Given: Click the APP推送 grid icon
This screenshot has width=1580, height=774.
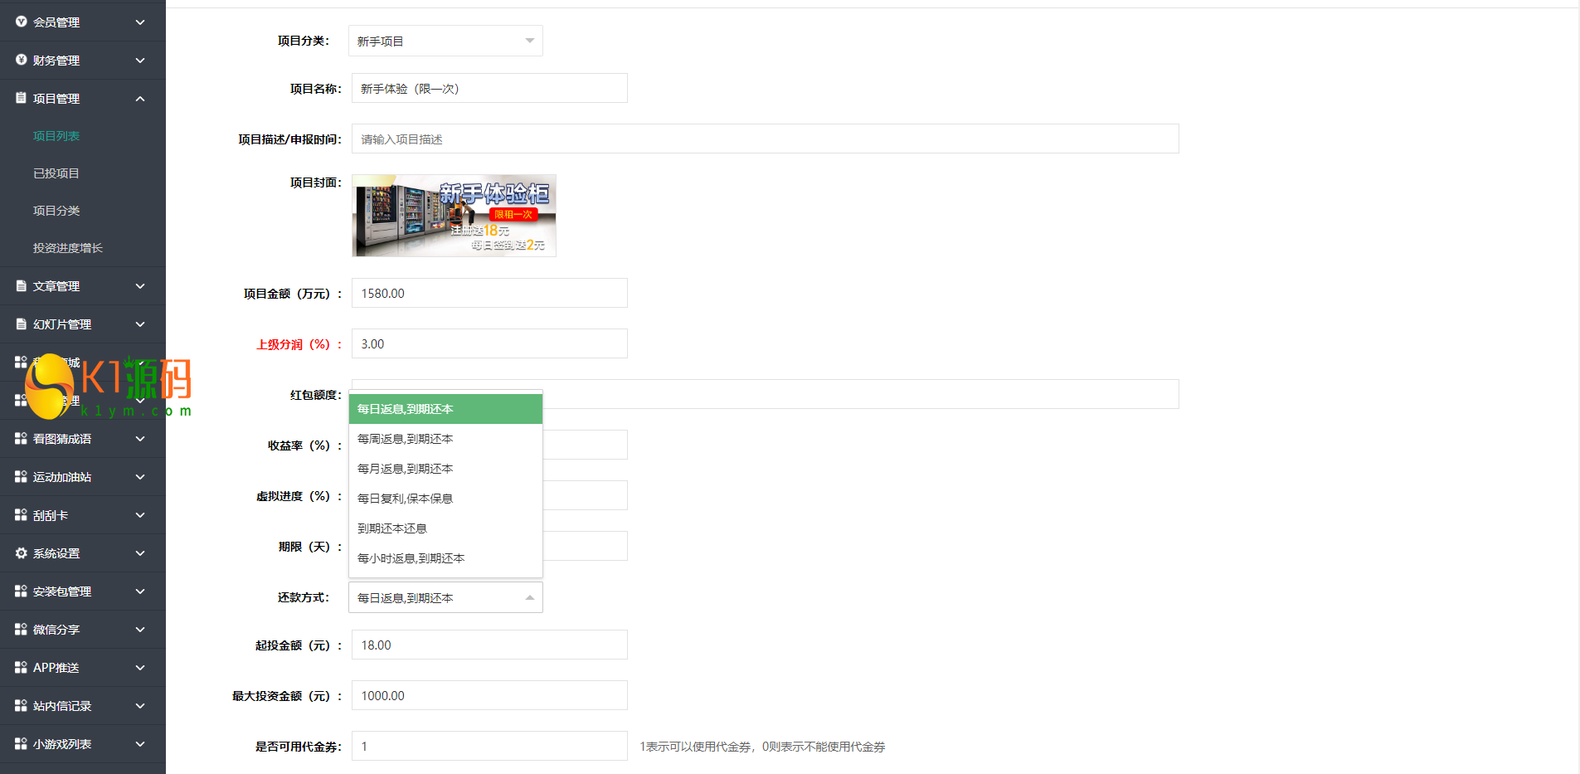Looking at the screenshot, I should point(22,667).
